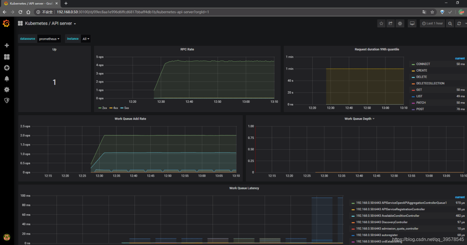Open the Work Queue Latency panel menu
467x245 pixels.
coord(244,188)
